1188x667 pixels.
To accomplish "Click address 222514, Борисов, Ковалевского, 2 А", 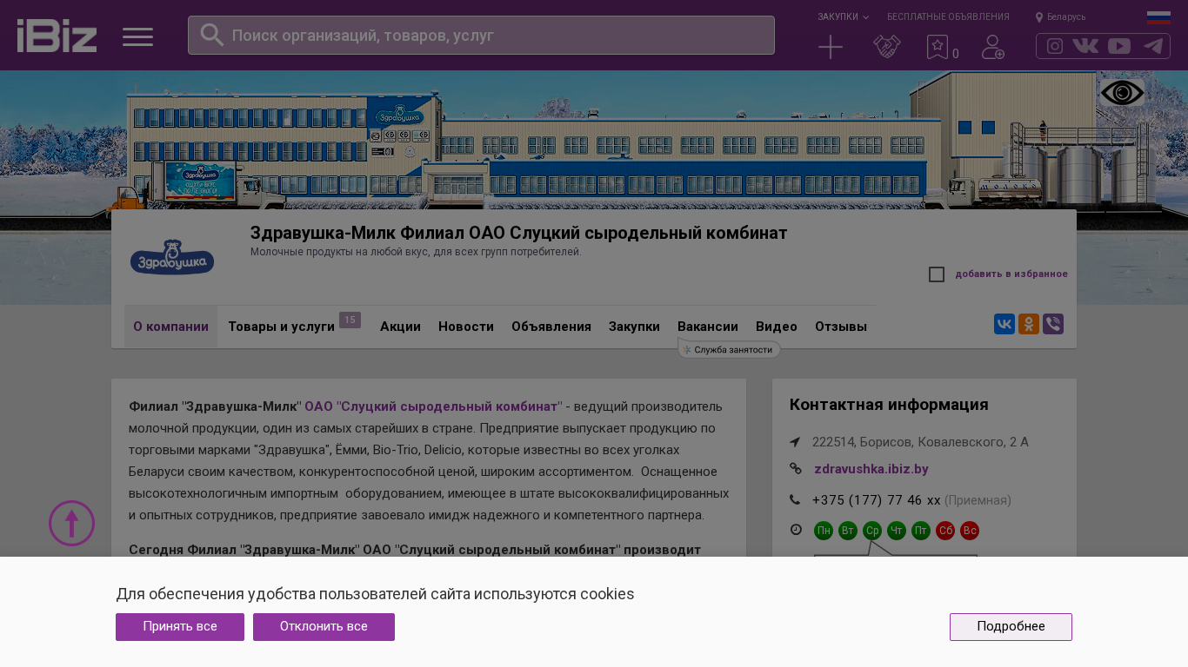I will [x=920, y=442].
